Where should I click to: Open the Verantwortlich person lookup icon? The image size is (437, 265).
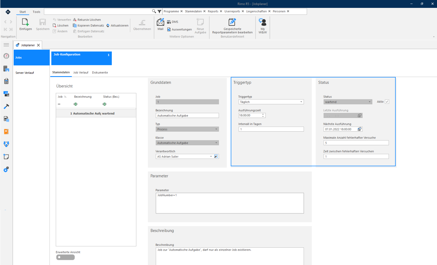216,156
